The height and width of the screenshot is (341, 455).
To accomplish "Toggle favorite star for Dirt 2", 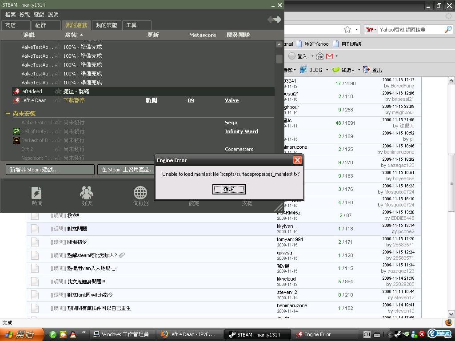I will tap(58, 149).
